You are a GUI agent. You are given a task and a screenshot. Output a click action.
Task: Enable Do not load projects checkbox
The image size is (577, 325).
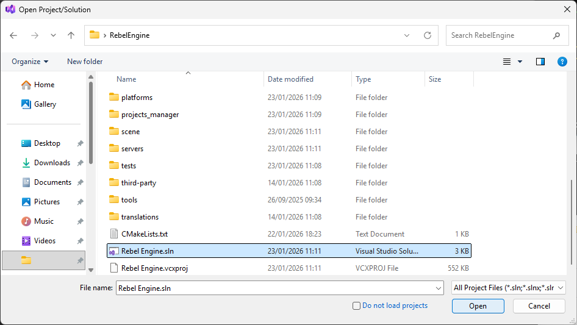click(356, 306)
